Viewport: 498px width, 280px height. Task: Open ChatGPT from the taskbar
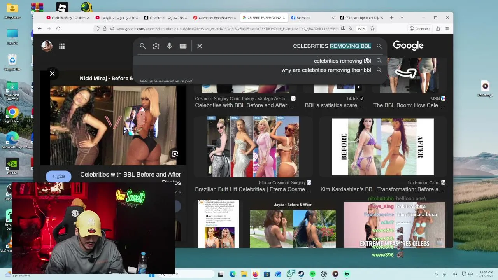(324, 274)
